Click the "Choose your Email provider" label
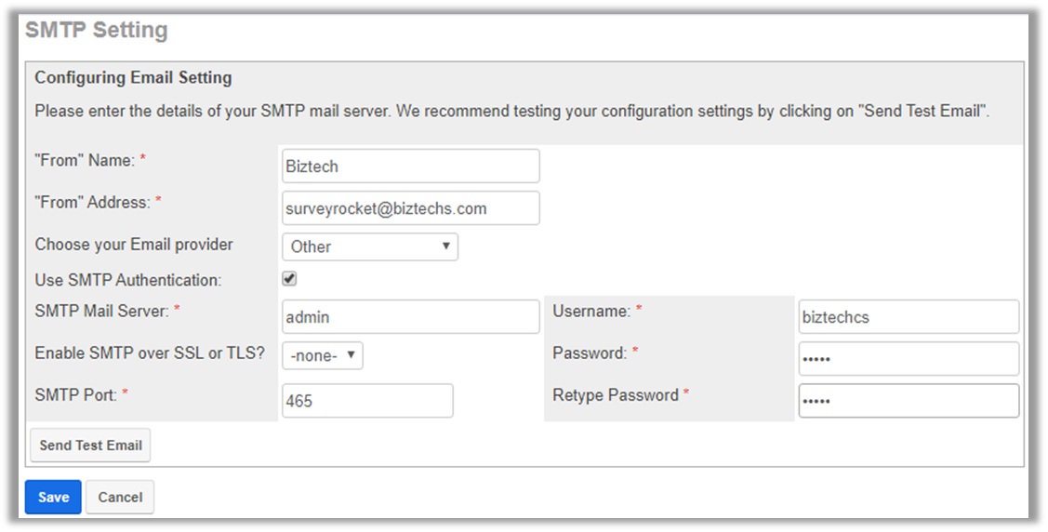This screenshot has height=532, width=1048. (x=134, y=245)
